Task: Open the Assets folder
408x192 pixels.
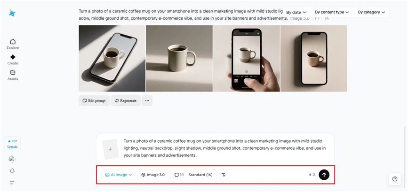Action: click(13, 74)
